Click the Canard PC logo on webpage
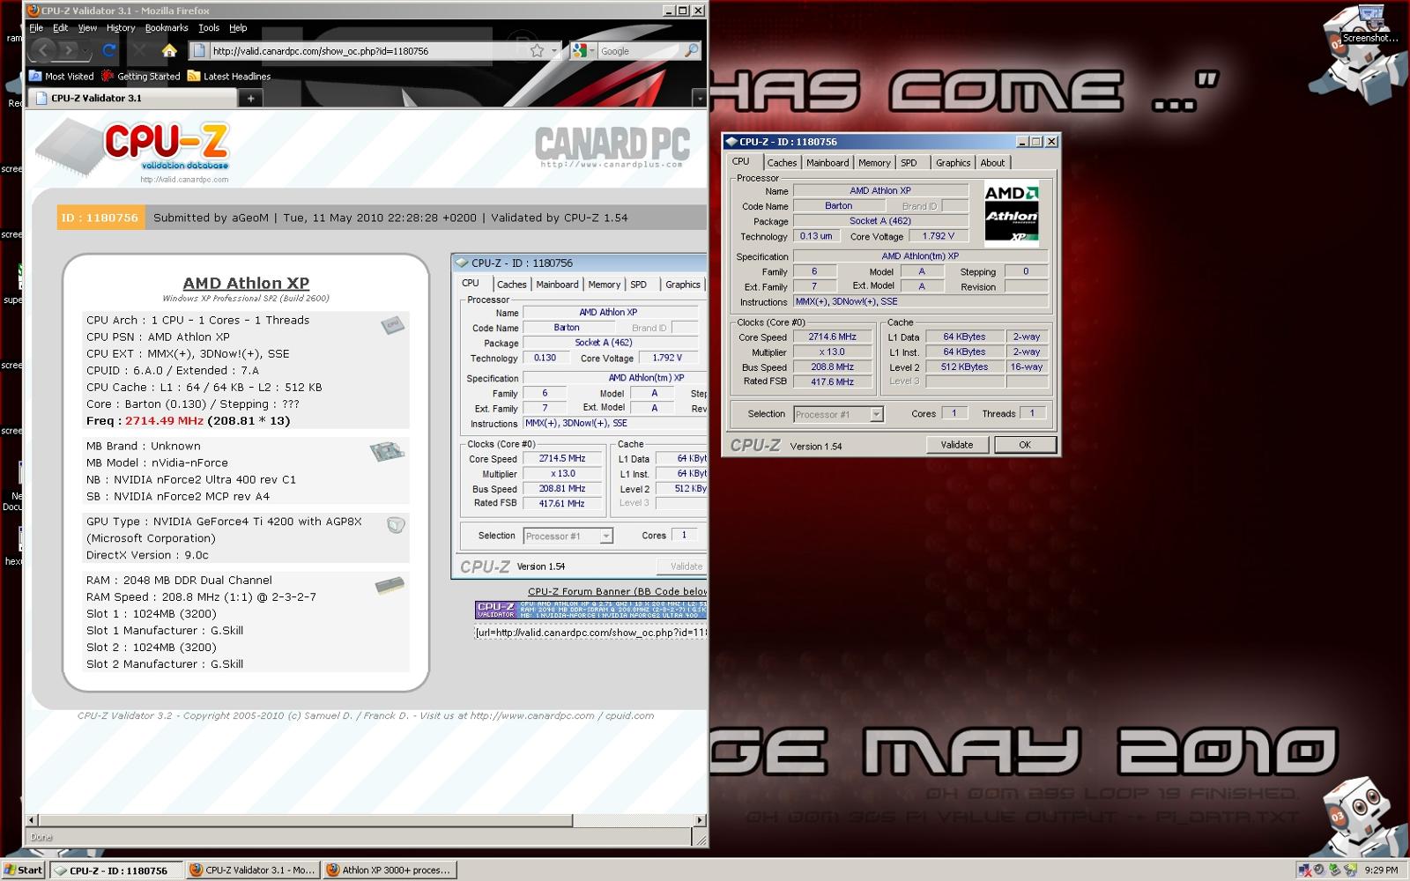1410x881 pixels. [612, 147]
